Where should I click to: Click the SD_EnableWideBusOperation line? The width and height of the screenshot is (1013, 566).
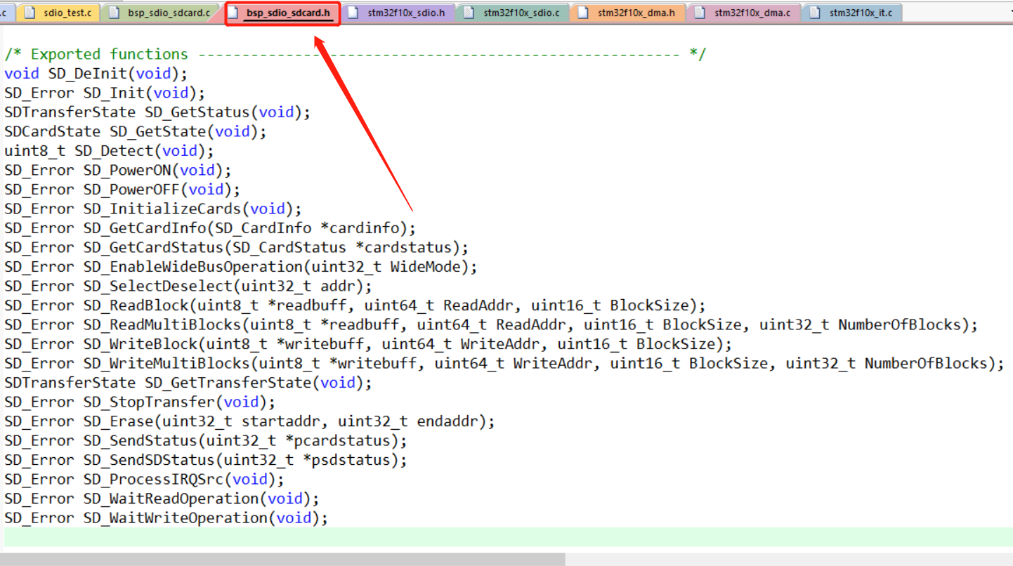[x=241, y=267]
